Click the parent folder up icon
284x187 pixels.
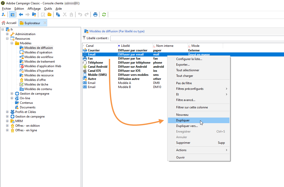(34, 15)
